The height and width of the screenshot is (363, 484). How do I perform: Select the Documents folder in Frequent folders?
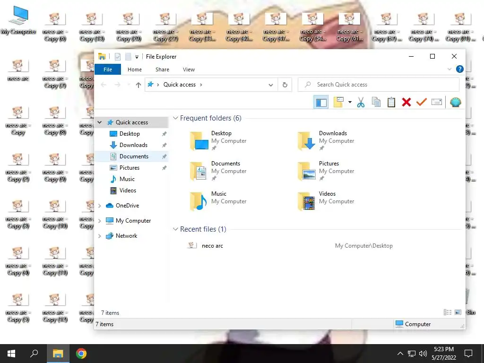pos(218,171)
